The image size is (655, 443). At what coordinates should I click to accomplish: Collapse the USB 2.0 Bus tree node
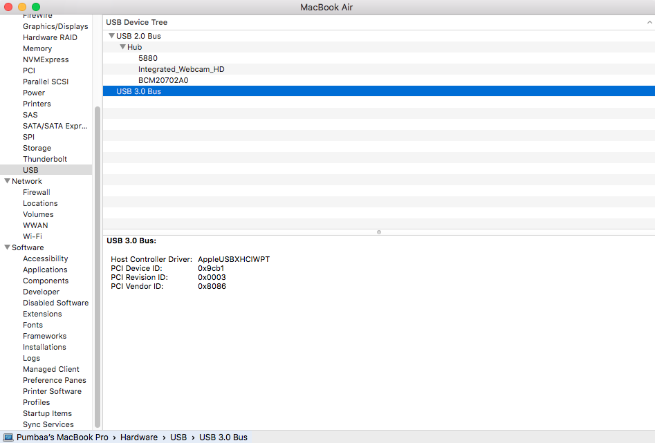pyautogui.click(x=111, y=36)
